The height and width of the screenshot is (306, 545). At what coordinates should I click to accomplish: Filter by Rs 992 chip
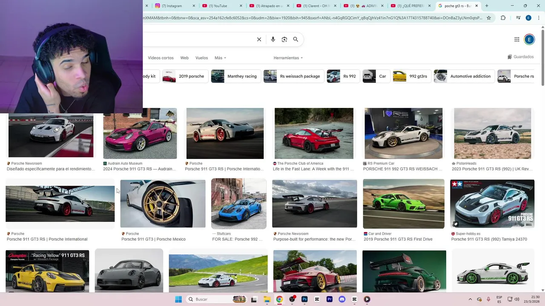(x=343, y=76)
